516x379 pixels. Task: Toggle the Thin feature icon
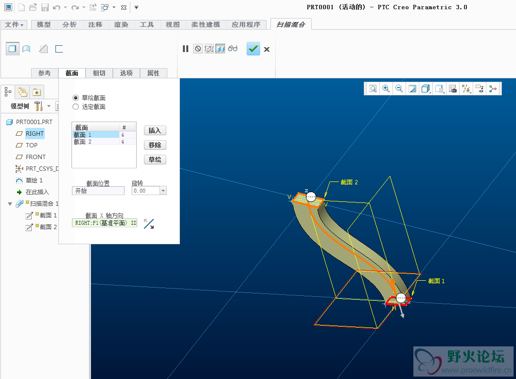pyautogui.click(x=59, y=49)
